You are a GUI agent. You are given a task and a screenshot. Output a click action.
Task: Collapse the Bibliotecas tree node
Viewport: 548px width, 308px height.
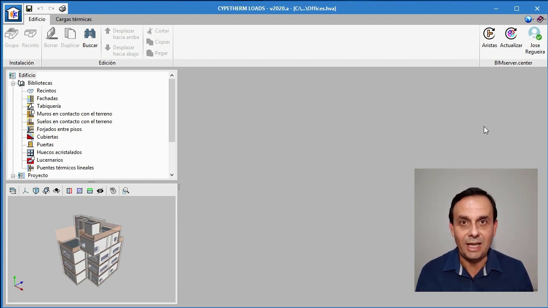13,83
